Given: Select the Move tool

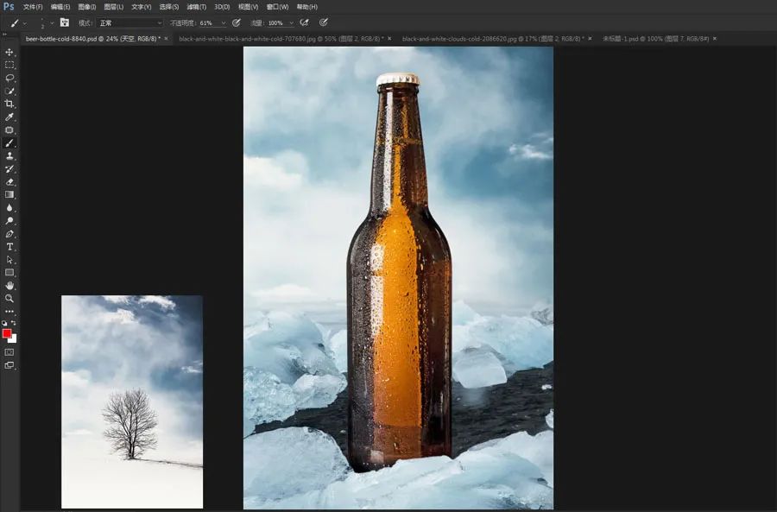Looking at the screenshot, I should (9, 52).
